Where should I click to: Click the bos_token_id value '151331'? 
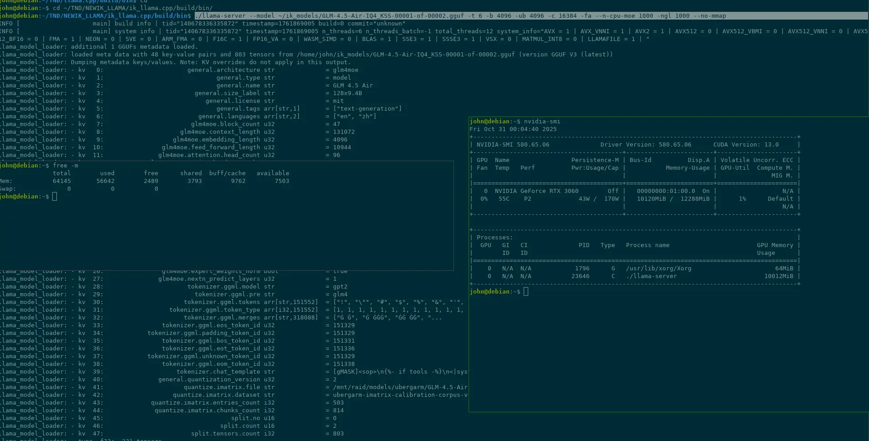coord(344,341)
